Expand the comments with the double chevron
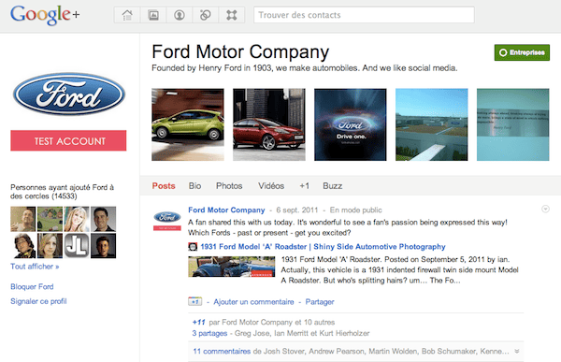This screenshot has height=362, width=561. point(517,352)
